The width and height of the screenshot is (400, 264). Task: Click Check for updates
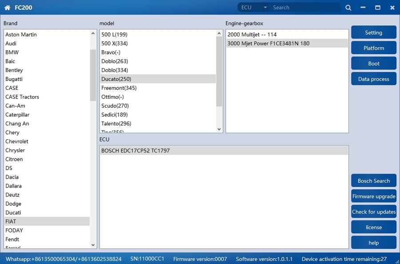click(373, 212)
